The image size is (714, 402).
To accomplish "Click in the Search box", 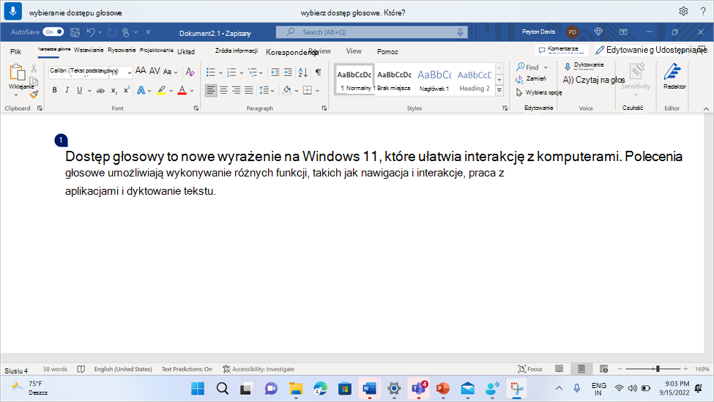I will (371, 32).
